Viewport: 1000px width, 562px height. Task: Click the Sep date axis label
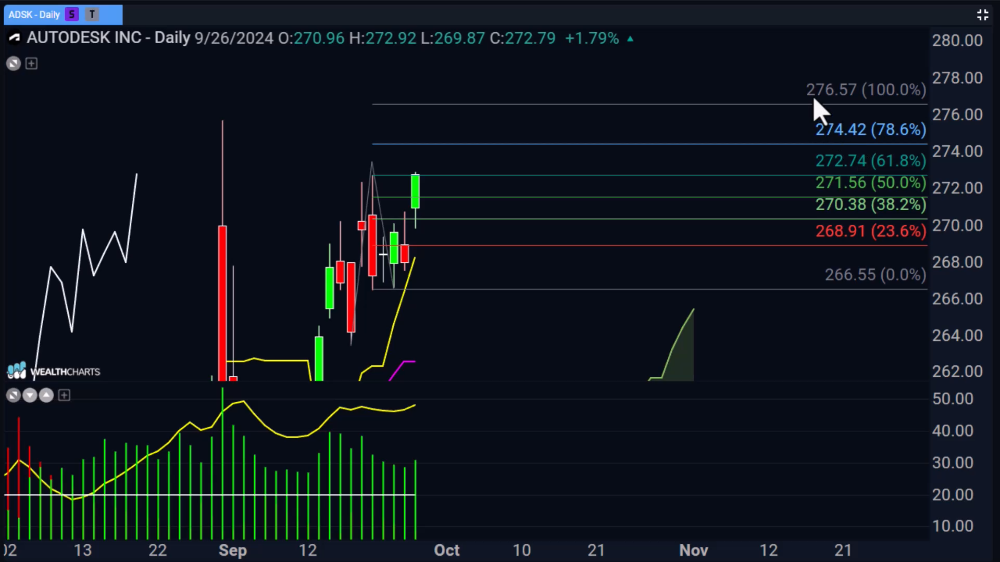(233, 550)
